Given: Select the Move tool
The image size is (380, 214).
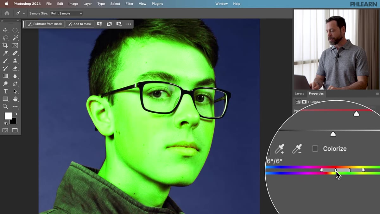Looking at the screenshot, I should (5, 30).
